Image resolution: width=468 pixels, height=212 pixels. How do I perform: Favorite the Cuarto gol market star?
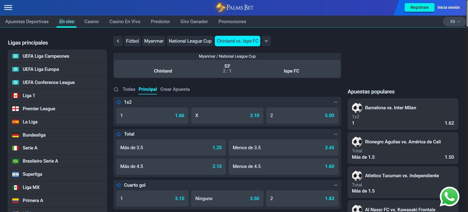pyautogui.click(x=119, y=185)
